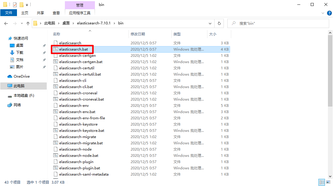The width and height of the screenshot is (333, 186).
Task: Select the elasticsearch file icon
Action: [x=56, y=43]
